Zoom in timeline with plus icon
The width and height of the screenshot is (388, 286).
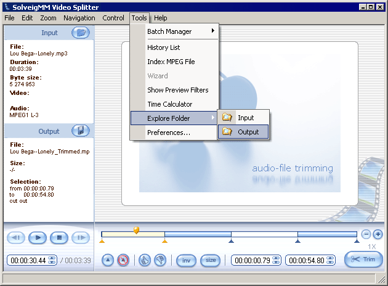[378, 234]
